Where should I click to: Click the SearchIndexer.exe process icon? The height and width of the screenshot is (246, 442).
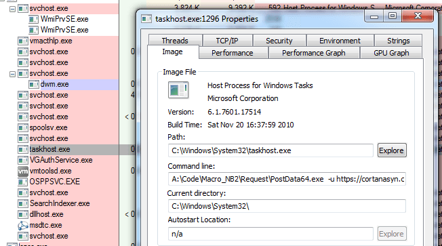(x=23, y=203)
